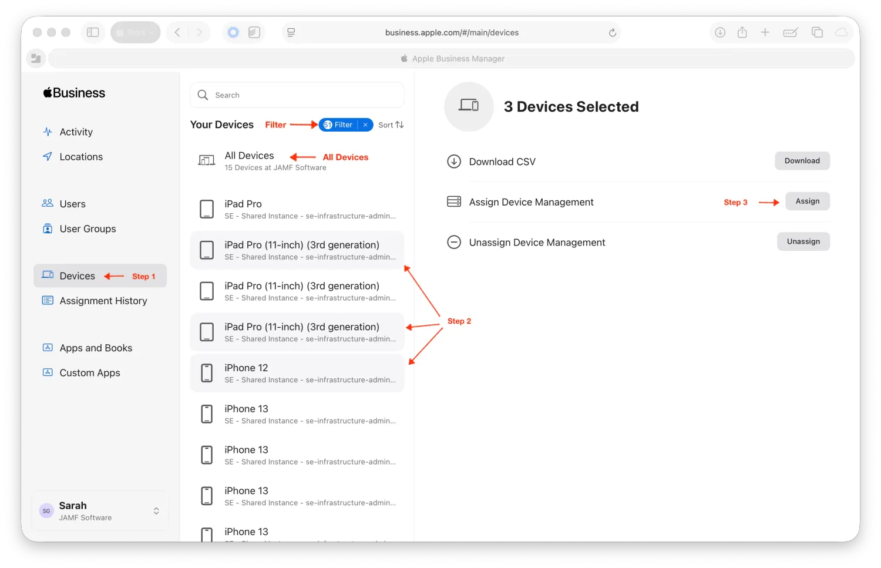Open Users via the people icon
This screenshot has height=568, width=881.
click(48, 203)
